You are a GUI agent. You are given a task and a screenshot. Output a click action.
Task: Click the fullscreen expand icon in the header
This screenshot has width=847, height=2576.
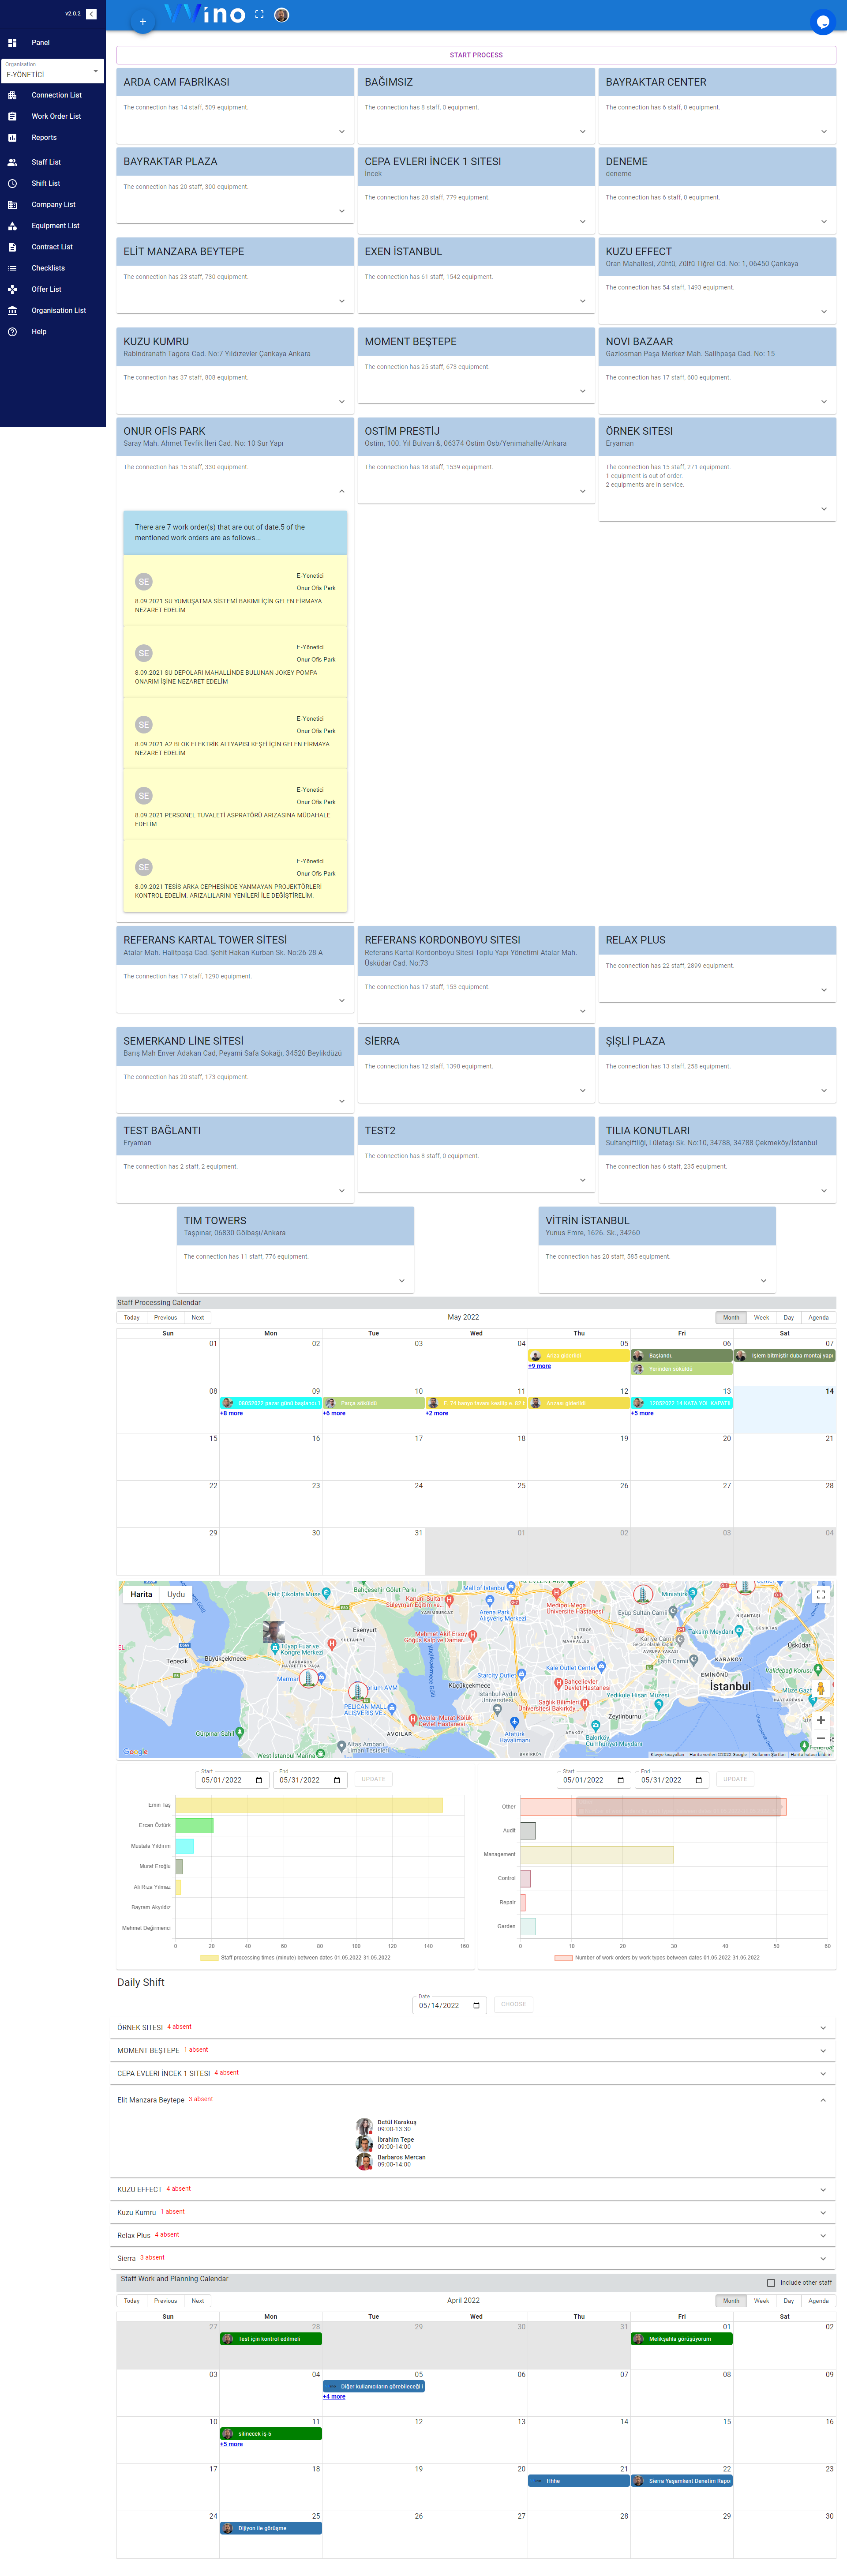pyautogui.click(x=258, y=14)
